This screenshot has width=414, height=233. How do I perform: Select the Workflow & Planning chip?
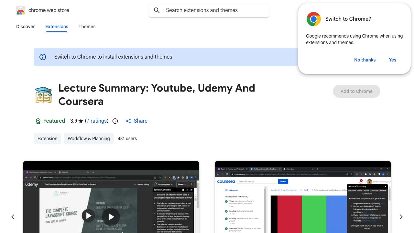point(89,139)
